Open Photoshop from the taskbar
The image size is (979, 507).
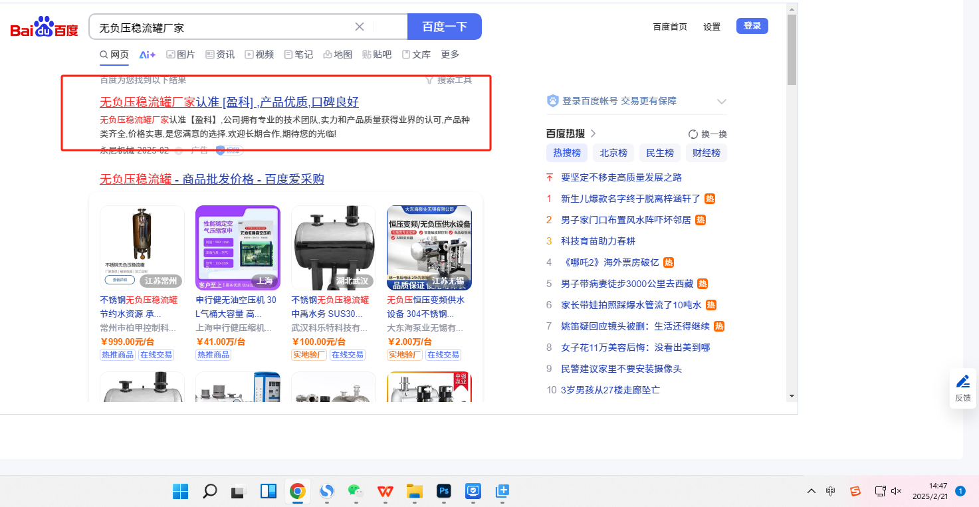coord(444,491)
